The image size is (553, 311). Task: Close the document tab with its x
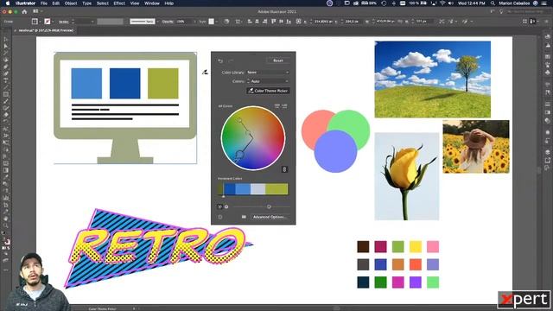pyautogui.click(x=15, y=31)
